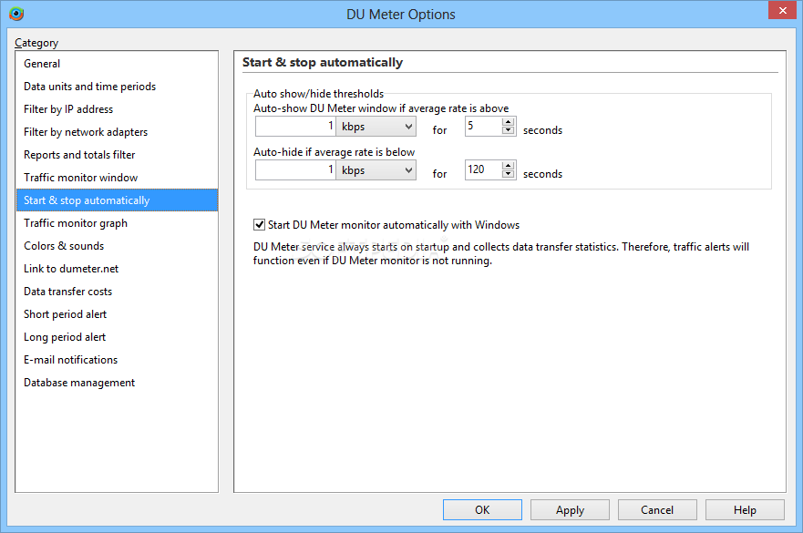803x533 pixels.
Task: Open Data units and time periods category
Action: (117, 87)
